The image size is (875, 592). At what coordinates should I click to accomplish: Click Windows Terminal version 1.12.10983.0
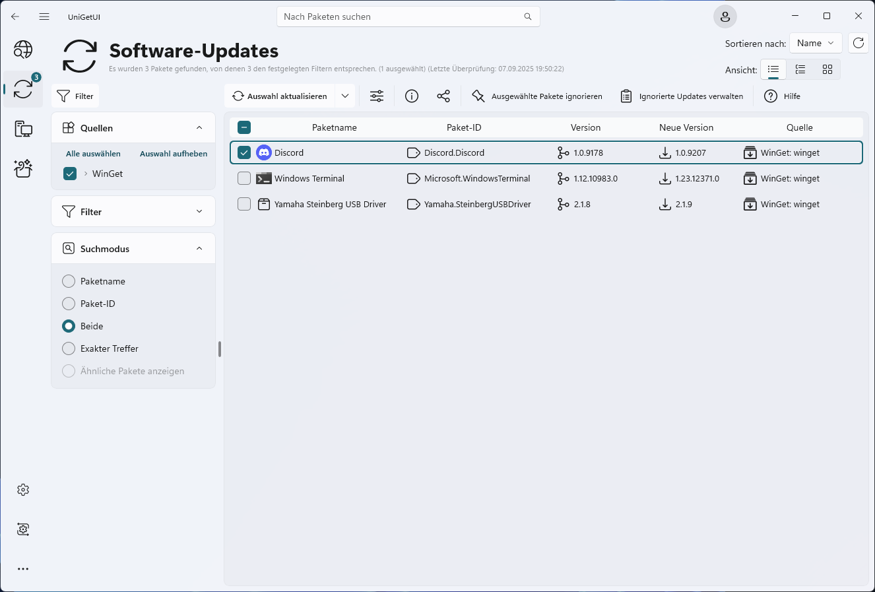click(x=596, y=178)
